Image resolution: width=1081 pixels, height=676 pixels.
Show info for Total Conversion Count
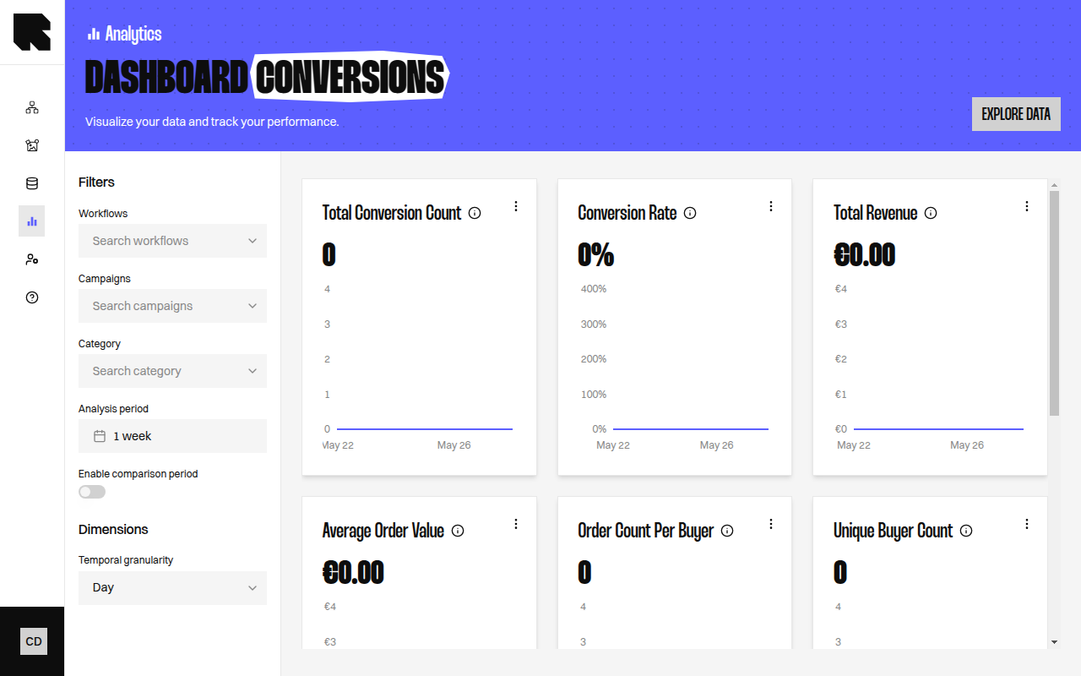pos(475,213)
